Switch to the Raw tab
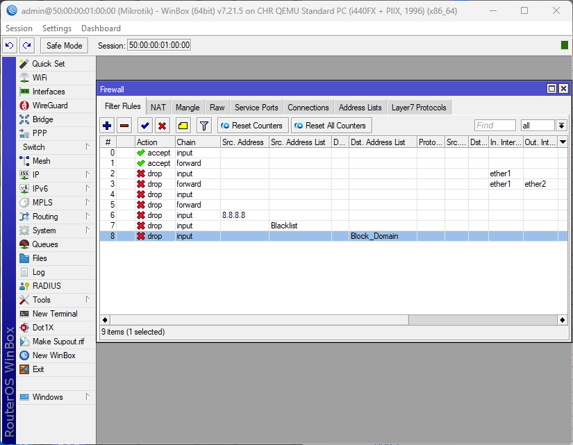573x445 pixels. (x=217, y=108)
